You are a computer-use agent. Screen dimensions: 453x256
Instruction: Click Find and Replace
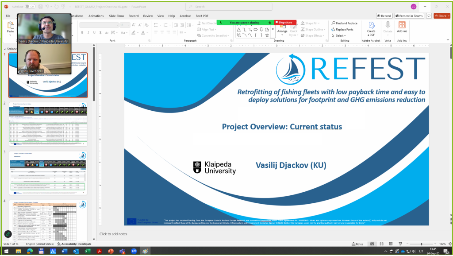pyautogui.click(x=344, y=23)
